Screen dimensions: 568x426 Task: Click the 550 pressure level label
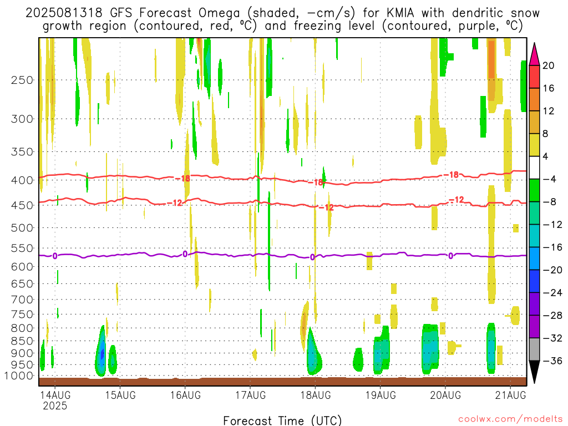(x=22, y=248)
